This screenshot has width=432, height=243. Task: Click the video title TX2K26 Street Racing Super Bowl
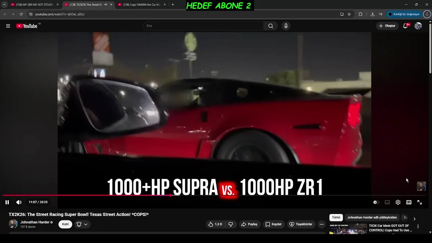pyautogui.click(x=79, y=214)
